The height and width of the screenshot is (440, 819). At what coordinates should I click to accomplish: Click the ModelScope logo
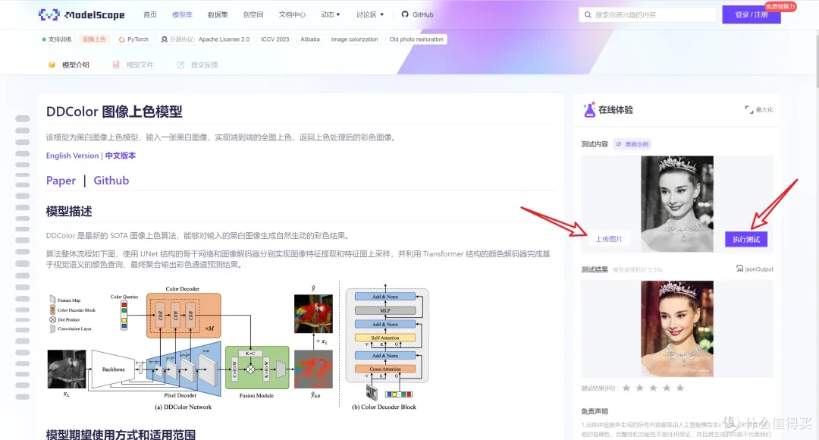pos(81,14)
